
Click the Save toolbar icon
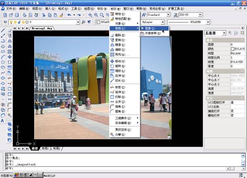pos(17,15)
